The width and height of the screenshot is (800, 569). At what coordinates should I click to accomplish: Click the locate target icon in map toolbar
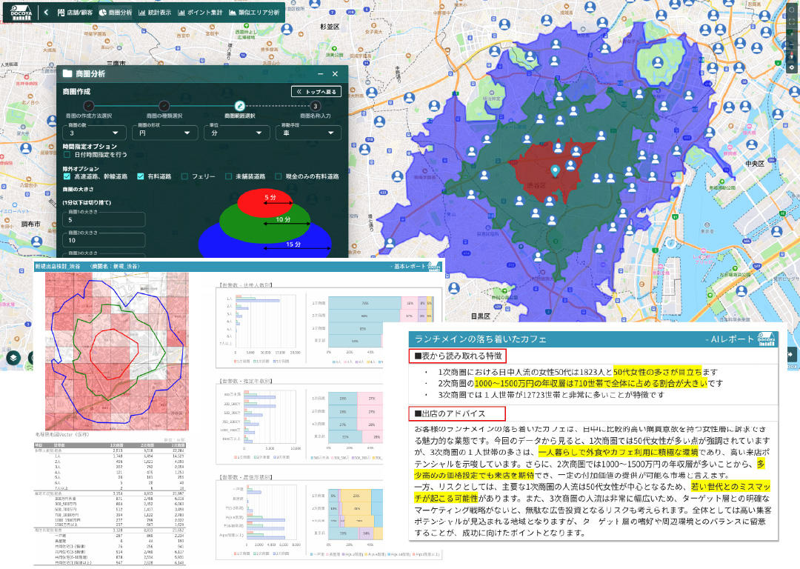coord(792,67)
